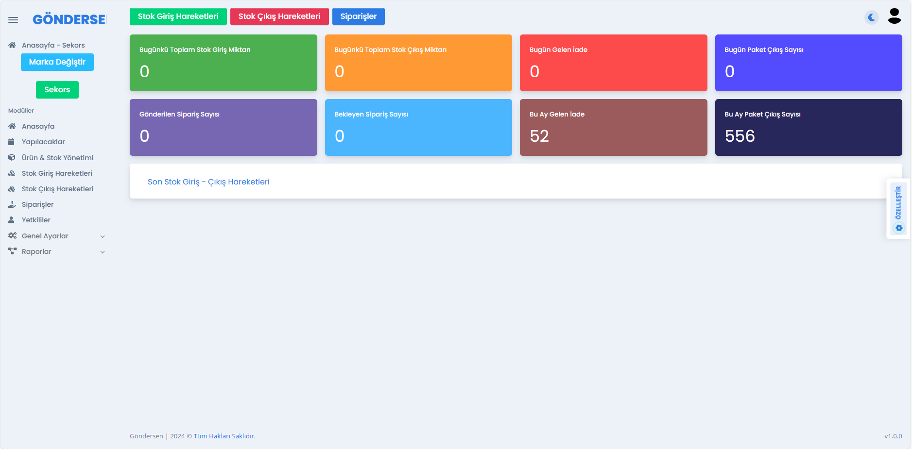The width and height of the screenshot is (912, 449).
Task: Open the Raporlar menu item
Action: (x=57, y=251)
